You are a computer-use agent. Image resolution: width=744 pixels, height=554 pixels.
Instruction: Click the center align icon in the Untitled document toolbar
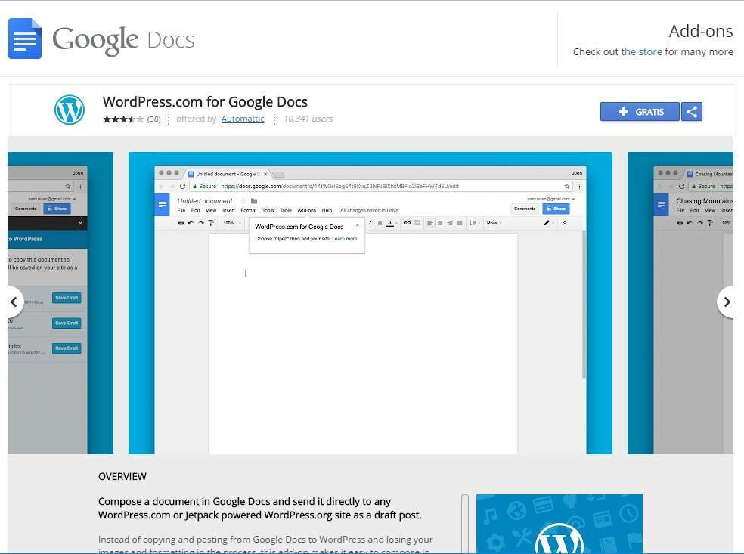point(440,223)
